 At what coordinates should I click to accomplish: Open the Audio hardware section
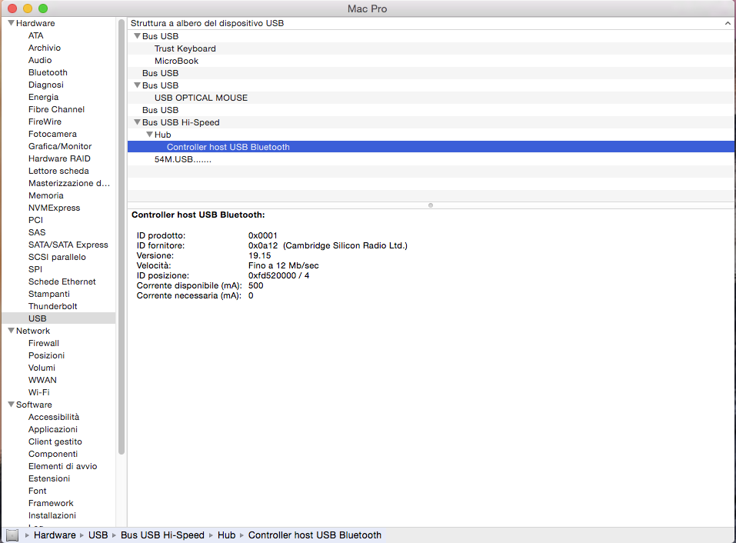pos(40,60)
